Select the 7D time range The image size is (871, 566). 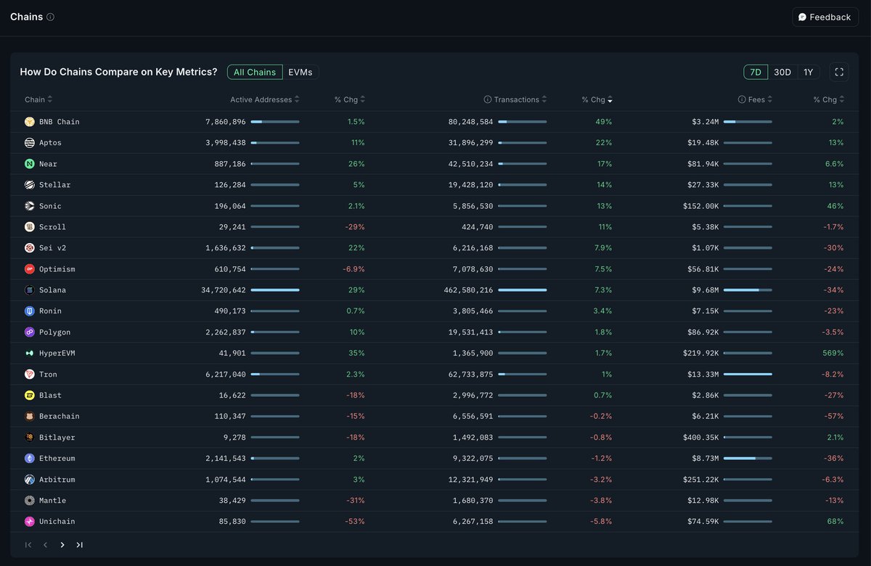(756, 72)
